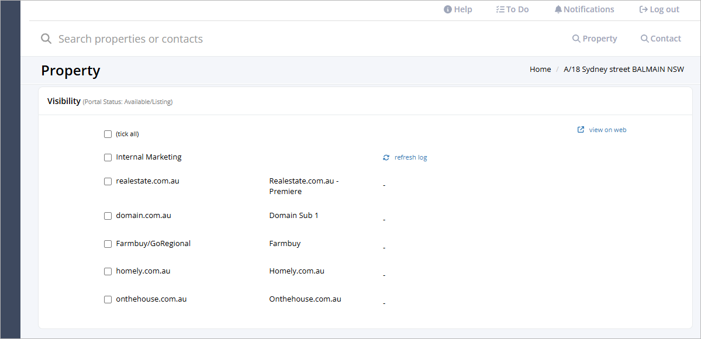This screenshot has width=701, height=339.
Task: Click the Internal Marketing label
Action: click(149, 157)
